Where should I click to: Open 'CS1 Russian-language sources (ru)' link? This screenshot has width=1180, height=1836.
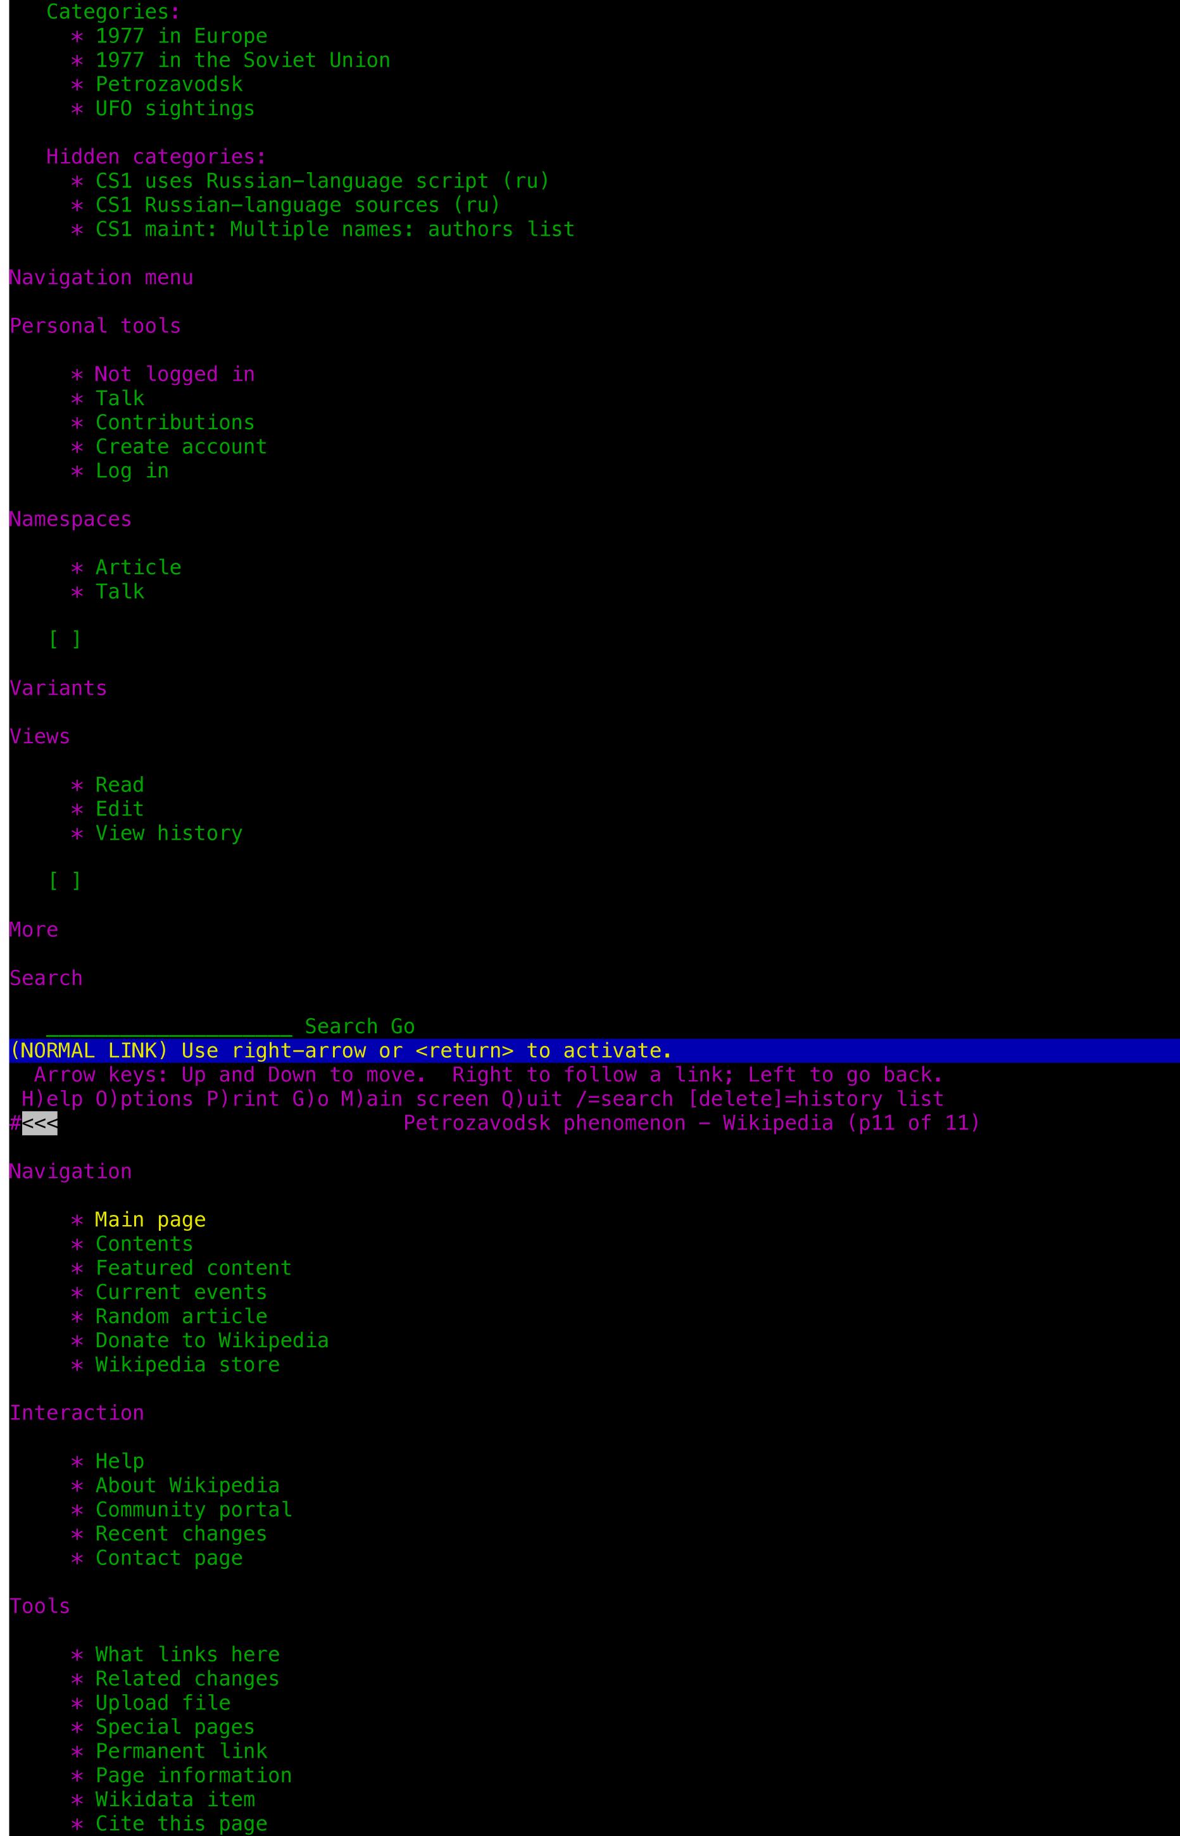point(298,205)
